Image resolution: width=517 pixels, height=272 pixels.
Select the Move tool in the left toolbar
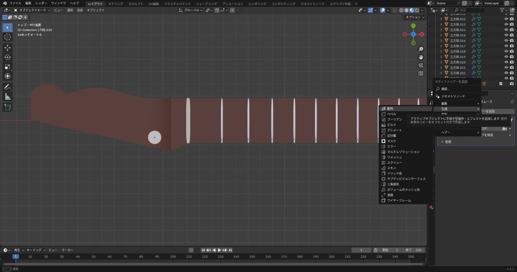pyautogui.click(x=8, y=48)
